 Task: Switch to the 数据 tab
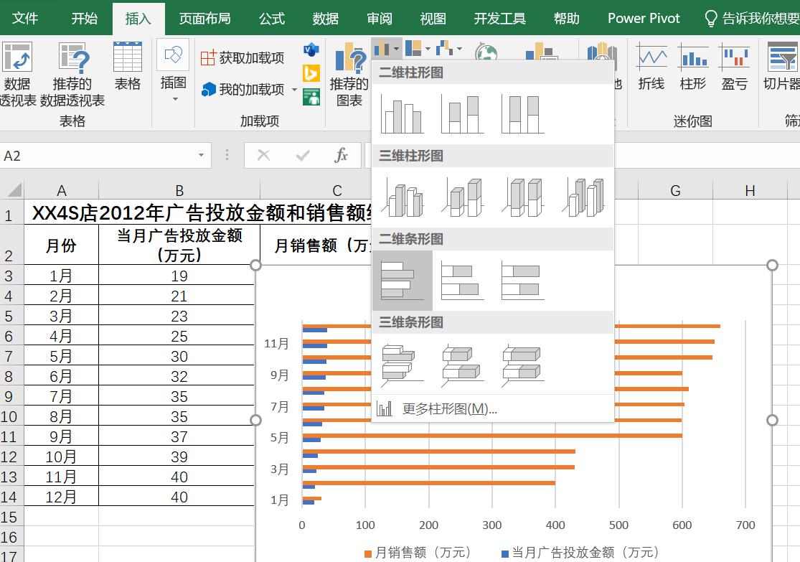coord(326,19)
